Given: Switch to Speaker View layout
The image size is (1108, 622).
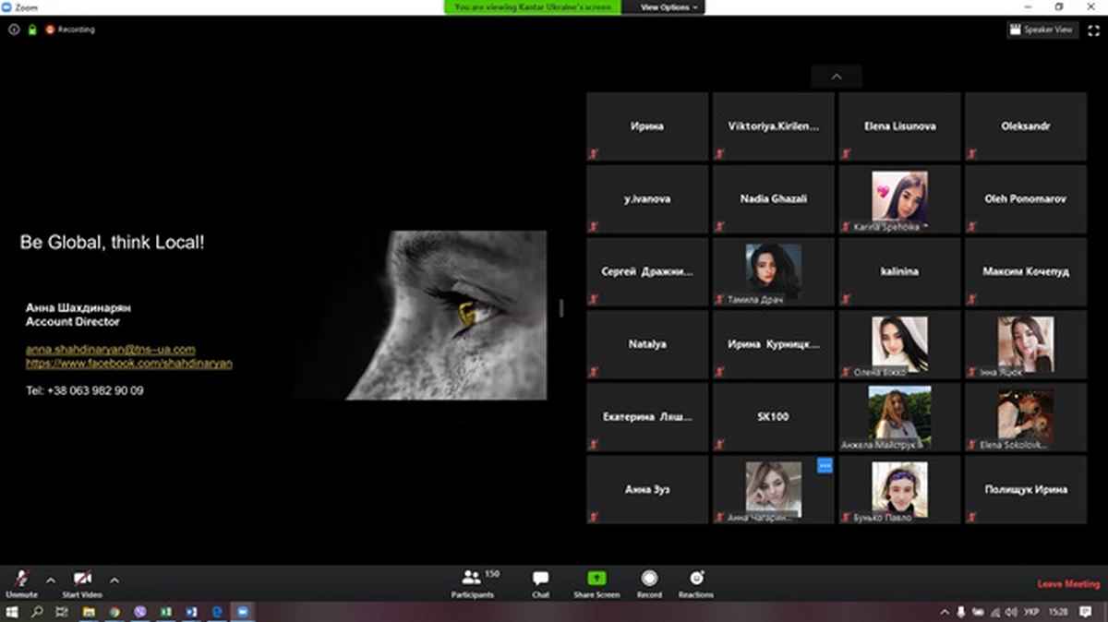Looking at the screenshot, I should pyautogui.click(x=1042, y=30).
